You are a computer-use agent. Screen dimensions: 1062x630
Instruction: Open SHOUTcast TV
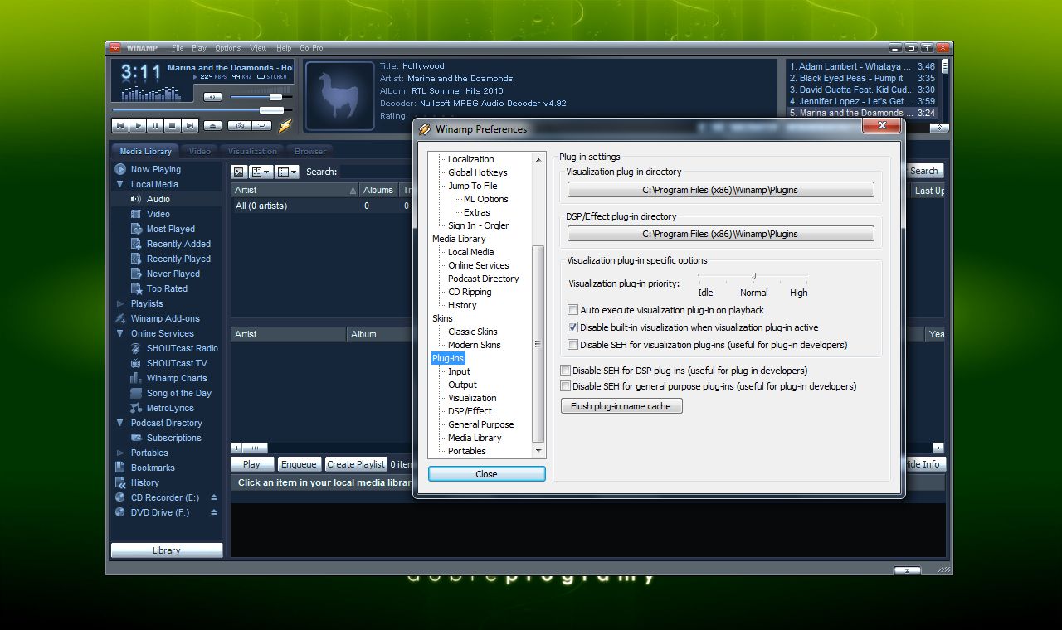tap(177, 363)
